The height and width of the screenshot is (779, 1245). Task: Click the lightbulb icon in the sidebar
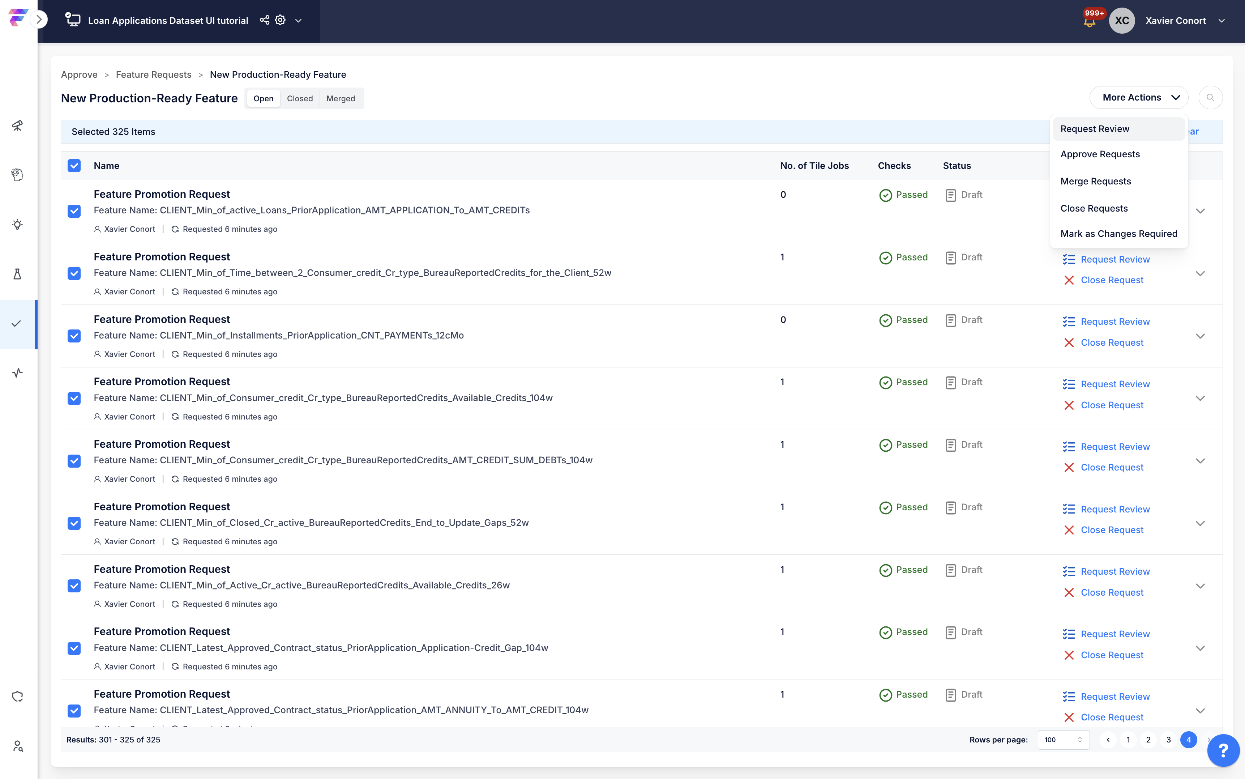(x=17, y=225)
